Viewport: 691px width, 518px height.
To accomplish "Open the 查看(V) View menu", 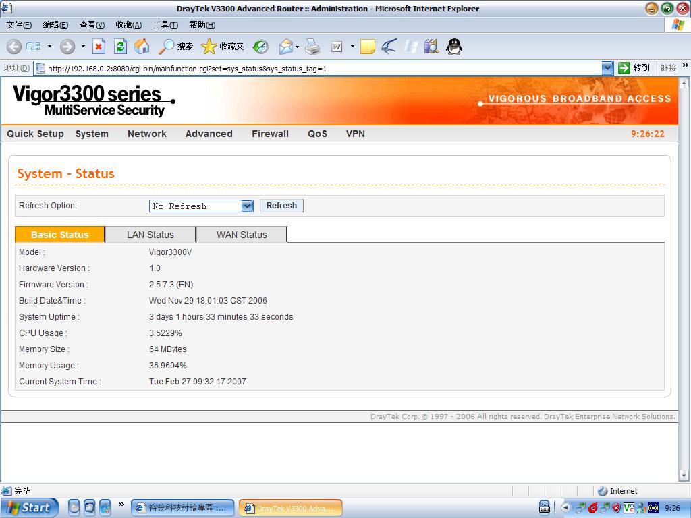I will point(92,25).
